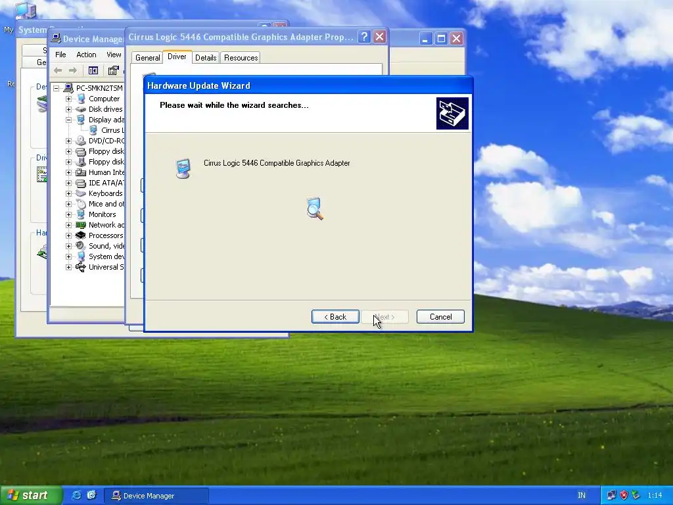Click the Cirrus Logic adapter icon in the wizard
The height and width of the screenshot is (505, 673).
pyautogui.click(x=183, y=168)
